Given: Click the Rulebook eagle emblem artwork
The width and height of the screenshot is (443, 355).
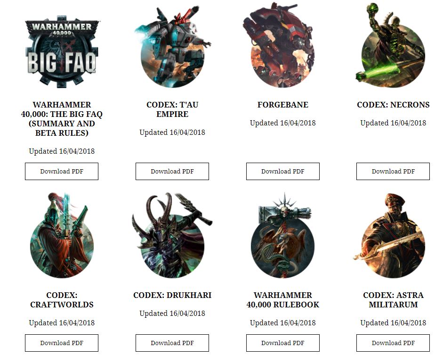Looking at the screenshot, I should tap(282, 235).
